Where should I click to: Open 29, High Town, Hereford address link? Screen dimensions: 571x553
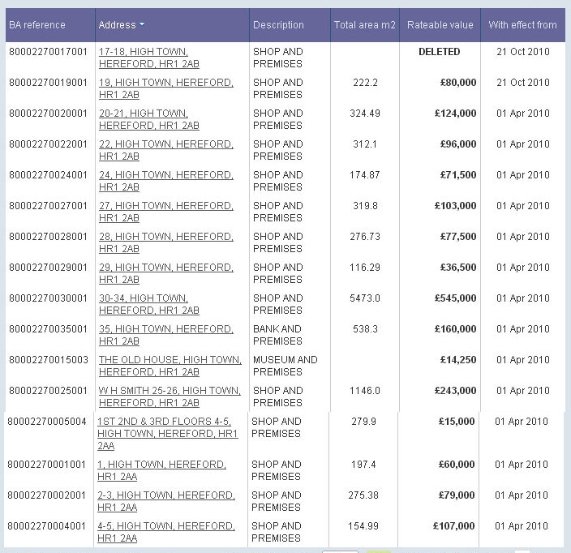pos(165,273)
